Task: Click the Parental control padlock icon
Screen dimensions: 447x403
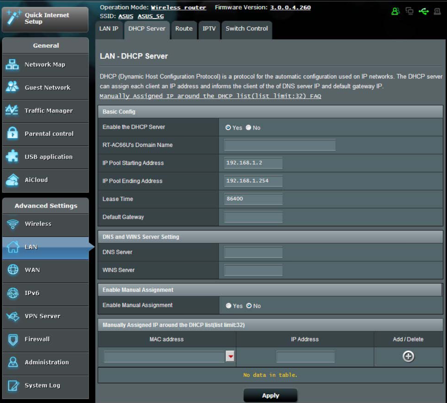Action: [12, 133]
